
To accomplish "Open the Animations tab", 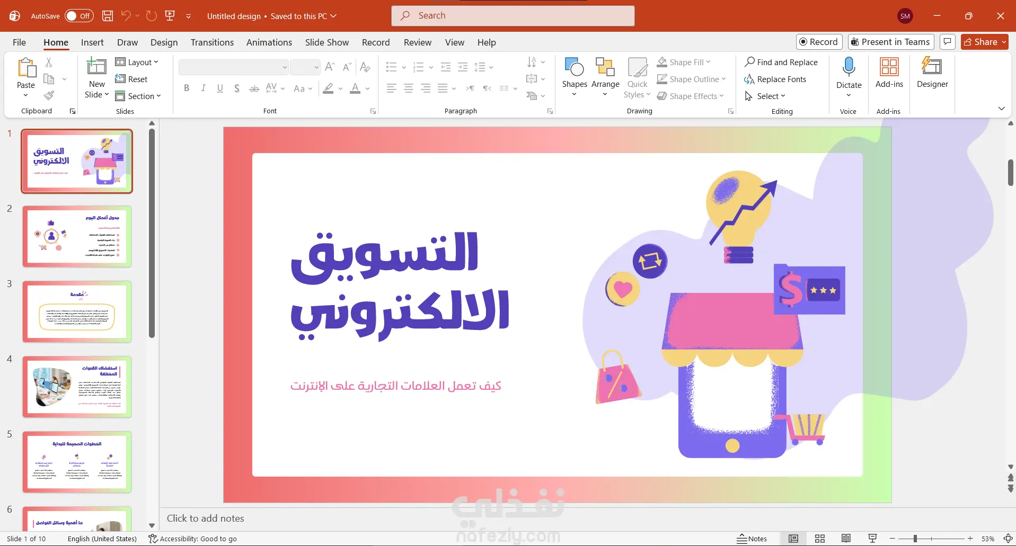I will pos(269,42).
